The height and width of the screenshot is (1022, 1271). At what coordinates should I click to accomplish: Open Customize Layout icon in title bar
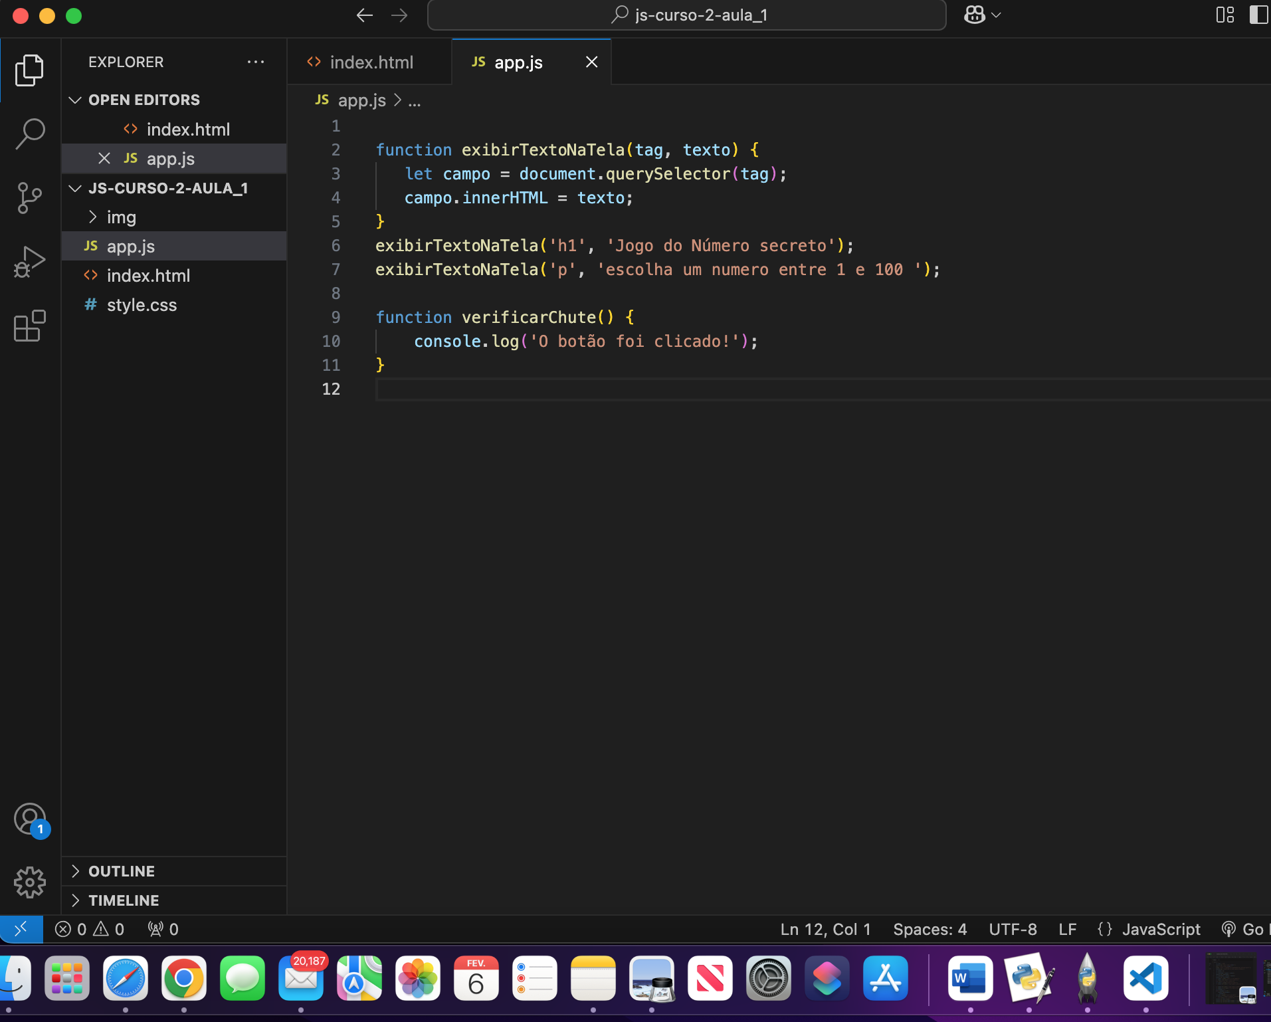pyautogui.click(x=1225, y=15)
